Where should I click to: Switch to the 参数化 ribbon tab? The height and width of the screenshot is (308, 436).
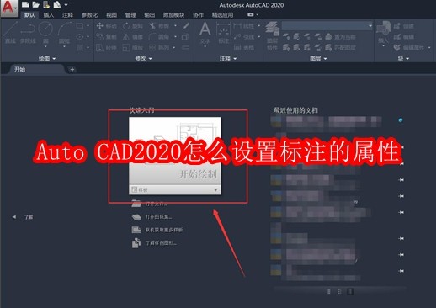(89, 15)
